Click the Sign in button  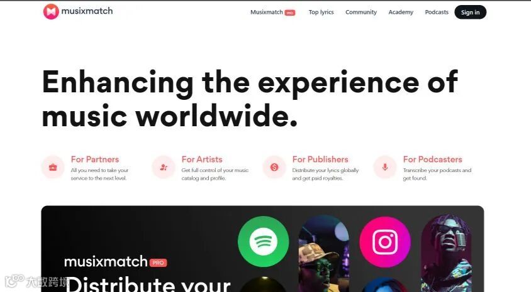coord(471,12)
